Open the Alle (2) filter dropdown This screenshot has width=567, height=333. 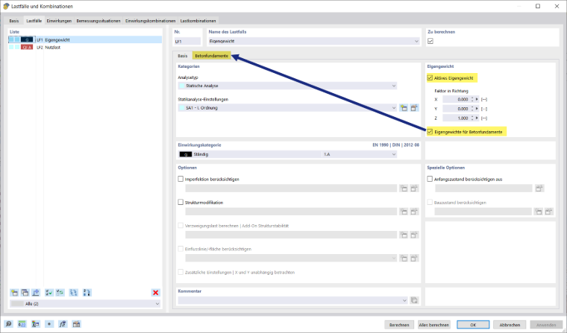click(x=157, y=304)
